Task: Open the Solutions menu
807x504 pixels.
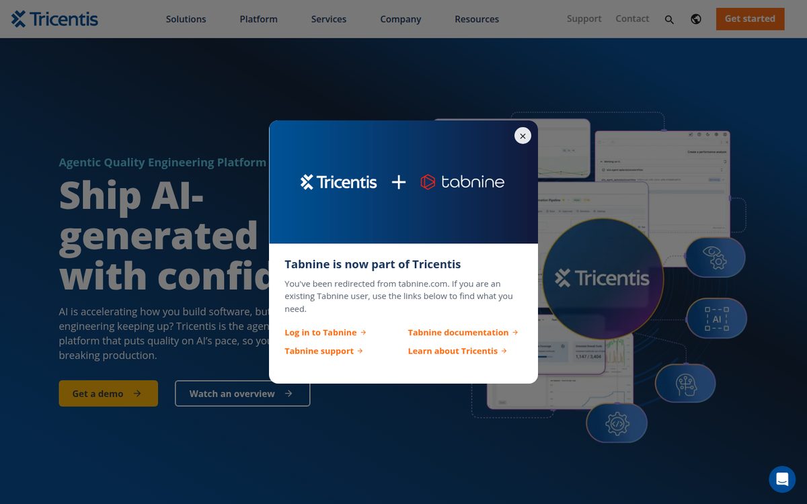Action: (186, 19)
